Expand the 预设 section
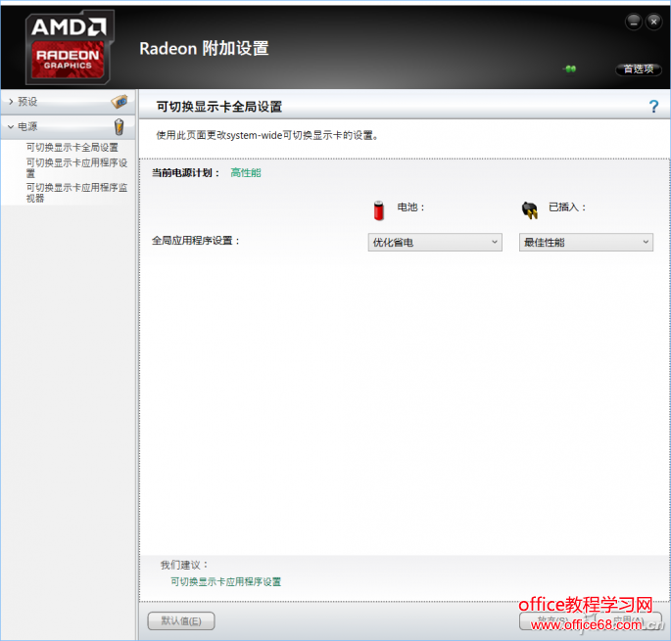Screen dimensions: 671x641 (x=68, y=102)
